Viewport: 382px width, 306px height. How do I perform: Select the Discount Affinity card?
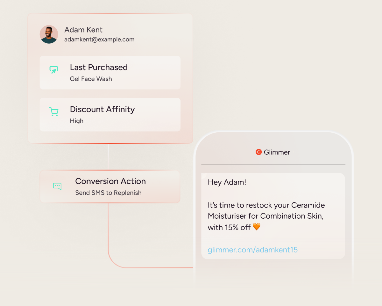pyautogui.click(x=110, y=115)
